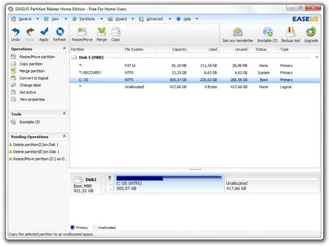This screenshot has width=329, height=246.
Task: Click the Bootable CD icon under Tools
Action: (x=13, y=122)
